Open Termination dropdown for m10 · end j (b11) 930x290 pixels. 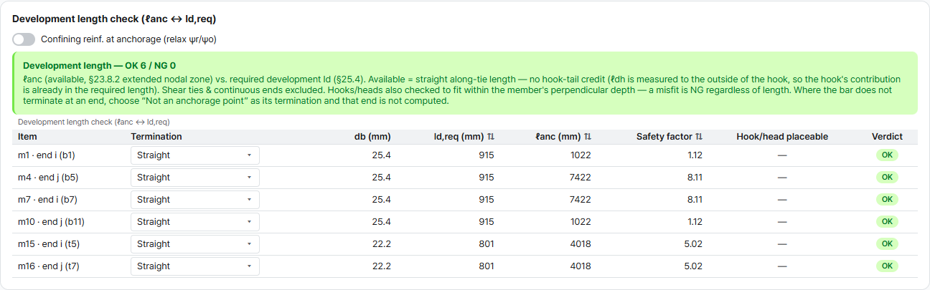tap(195, 222)
